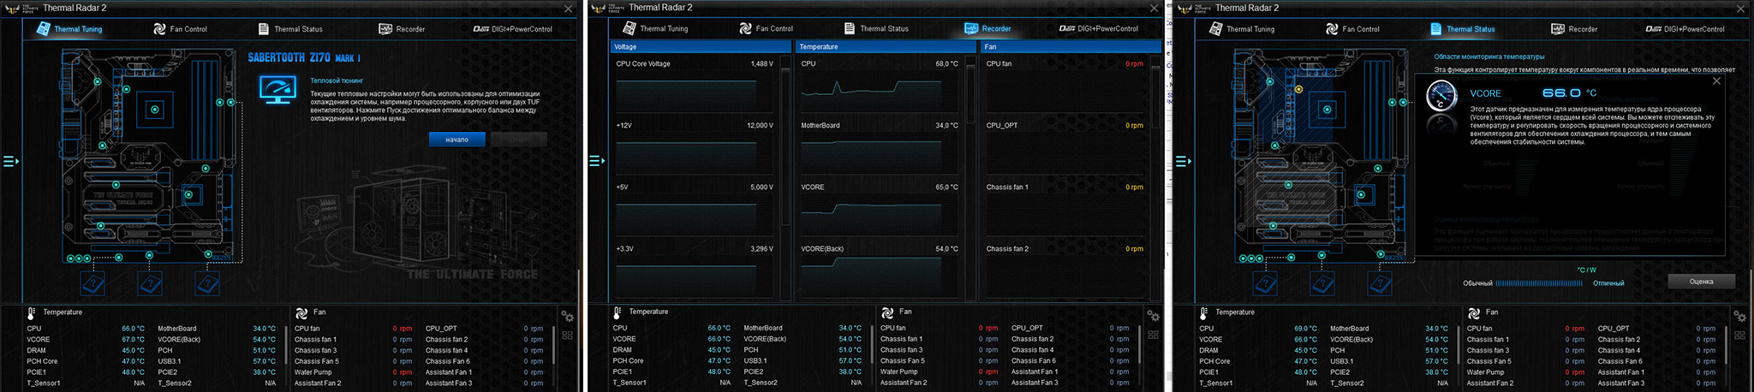Click the Обычный–Отличный rating bar
Viewport: 1754px width, 392px height.
tap(1538, 283)
